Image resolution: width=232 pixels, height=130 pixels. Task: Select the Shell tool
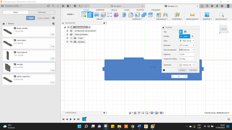137,15
